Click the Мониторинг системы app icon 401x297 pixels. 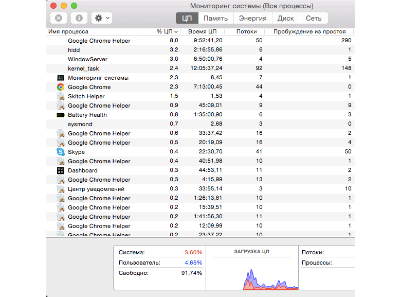(61, 78)
